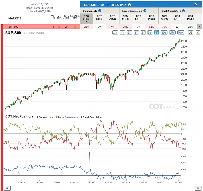Click the 07/2015 timeline label
The width and height of the screenshot is (203, 191).
(91, 182)
